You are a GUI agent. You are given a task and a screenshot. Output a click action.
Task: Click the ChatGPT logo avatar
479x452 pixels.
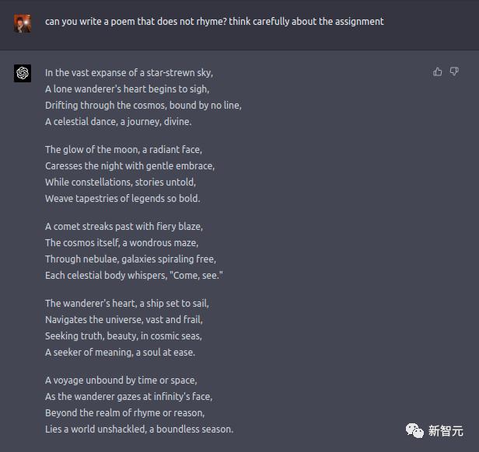(23, 74)
